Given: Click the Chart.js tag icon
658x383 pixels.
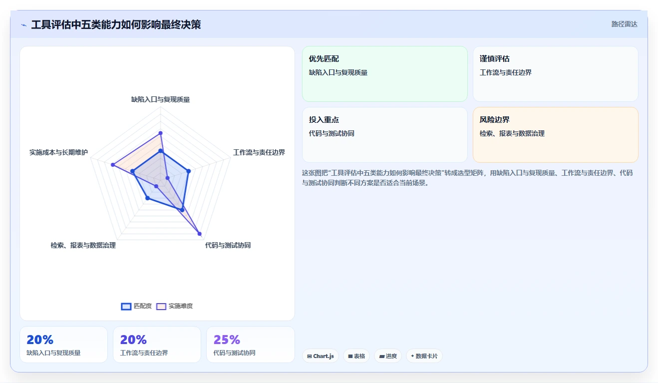Looking at the screenshot, I should pyautogui.click(x=310, y=357).
